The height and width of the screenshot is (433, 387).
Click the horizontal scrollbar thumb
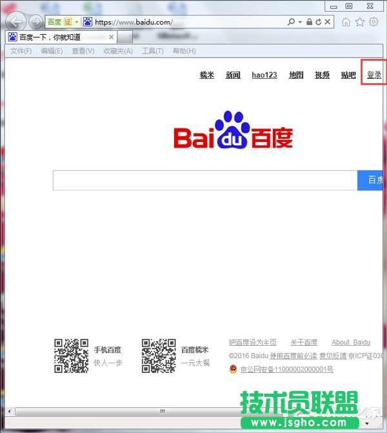click(161, 411)
